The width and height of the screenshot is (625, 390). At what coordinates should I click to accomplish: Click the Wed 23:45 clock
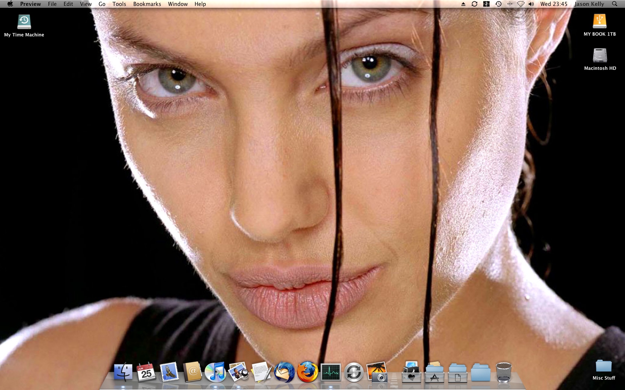click(554, 4)
